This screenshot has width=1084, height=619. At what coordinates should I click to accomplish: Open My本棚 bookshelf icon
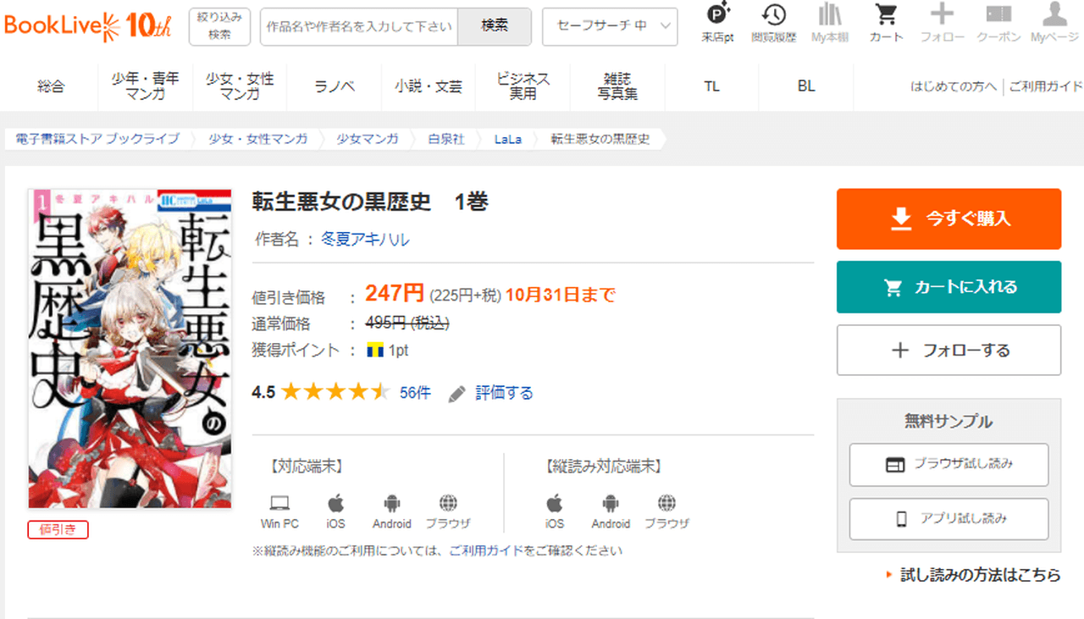830,23
